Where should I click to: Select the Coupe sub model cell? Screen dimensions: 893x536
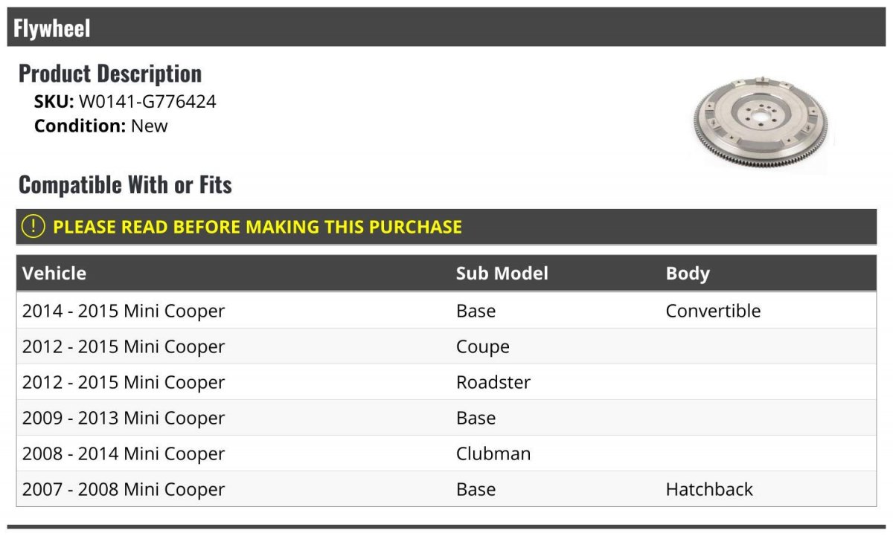pyautogui.click(x=482, y=346)
